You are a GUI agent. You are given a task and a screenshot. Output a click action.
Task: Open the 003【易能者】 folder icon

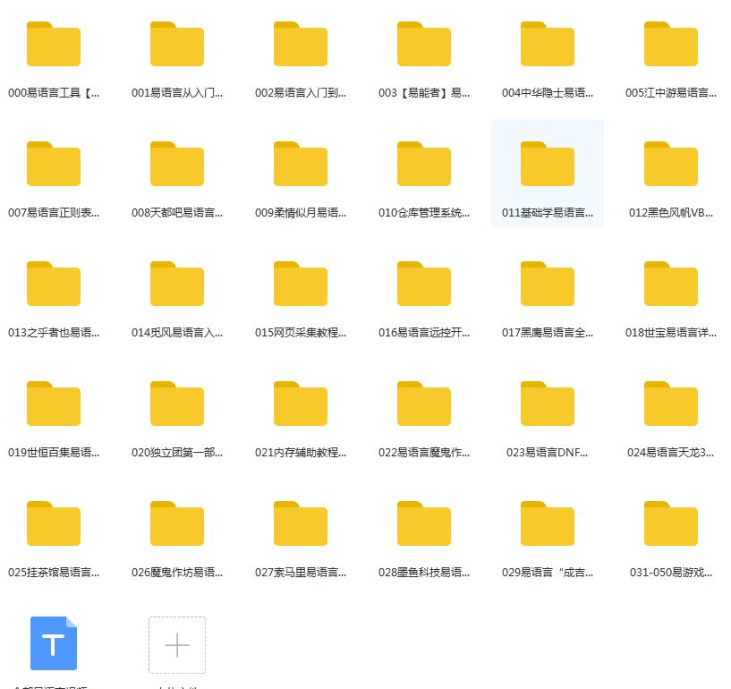pyautogui.click(x=424, y=44)
